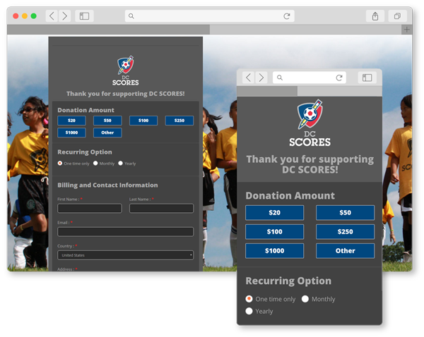Show all tabs icon in the large browser
Screen dimensions: 424x337
[397, 16]
